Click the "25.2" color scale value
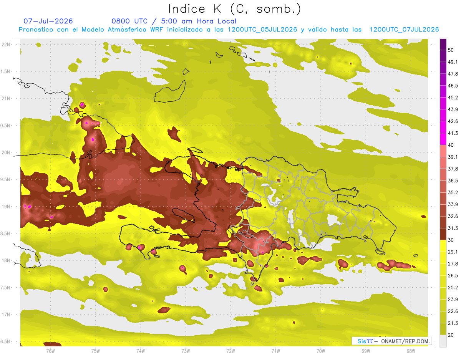The width and height of the screenshot is (461, 356). (x=453, y=287)
